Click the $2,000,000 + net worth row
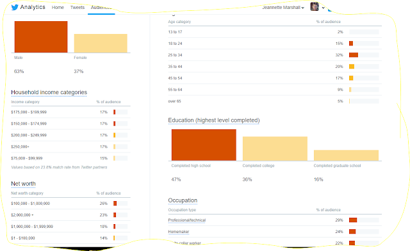Viewport: 410px width, 251px height. [x=70, y=215]
